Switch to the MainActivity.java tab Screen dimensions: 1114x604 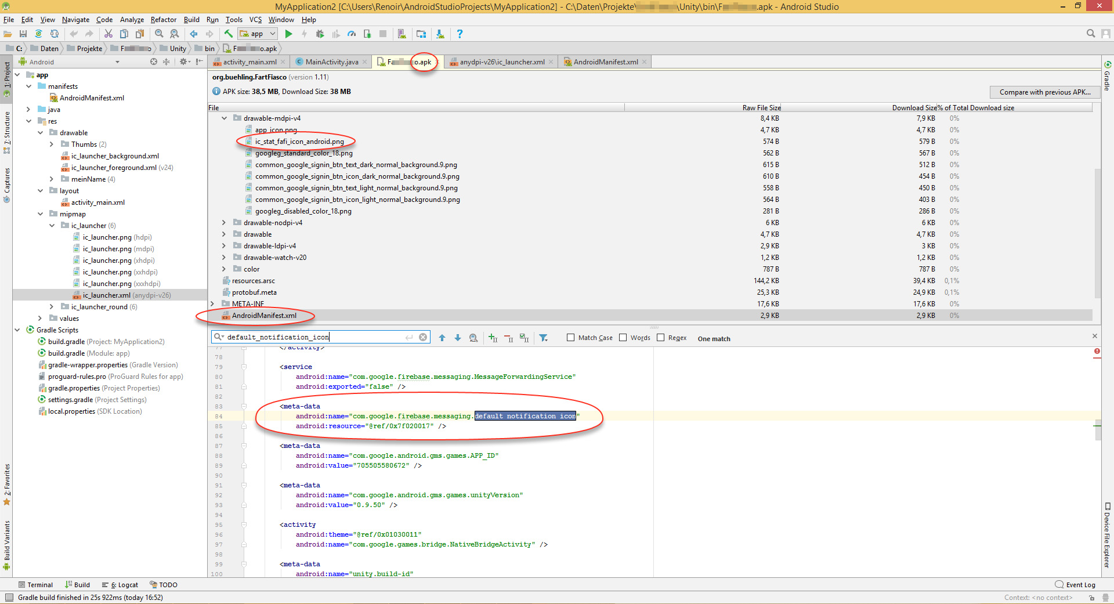click(331, 62)
